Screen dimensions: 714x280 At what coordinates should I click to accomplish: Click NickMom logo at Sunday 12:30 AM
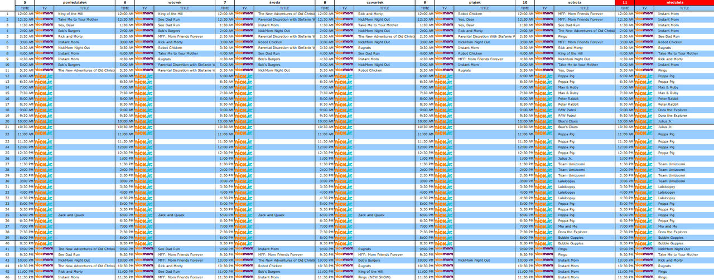point(644,19)
